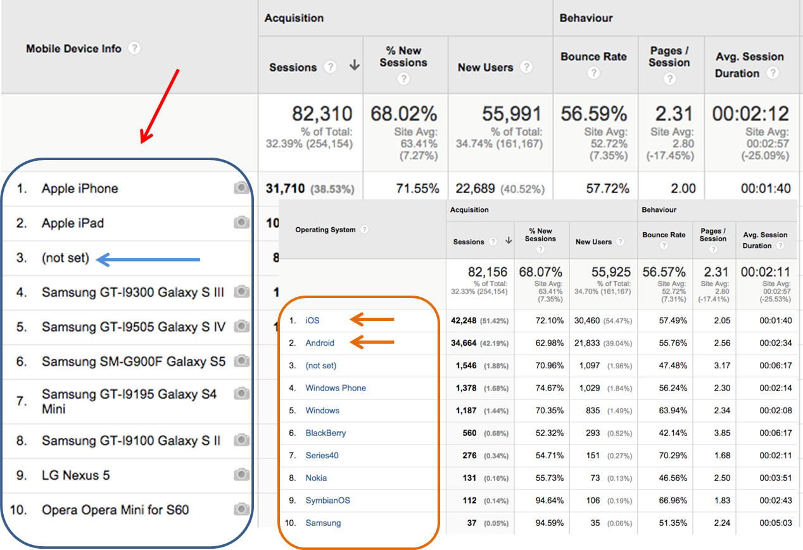This screenshot has width=803, height=550.
Task: Sort by New Users in device table
Action: coord(485,67)
